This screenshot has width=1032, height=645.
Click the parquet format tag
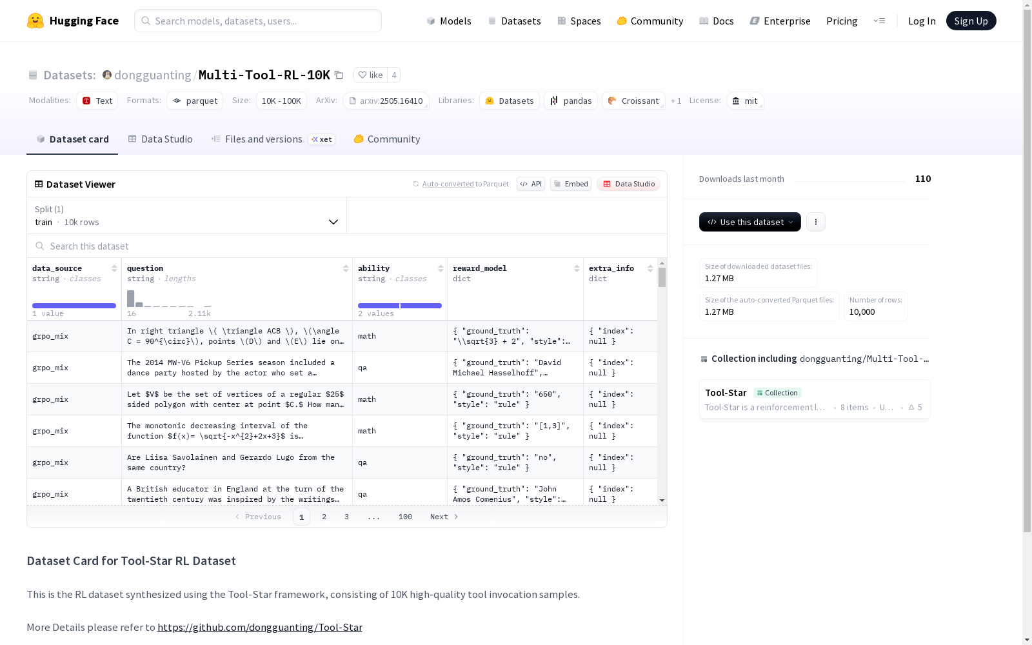tap(195, 101)
